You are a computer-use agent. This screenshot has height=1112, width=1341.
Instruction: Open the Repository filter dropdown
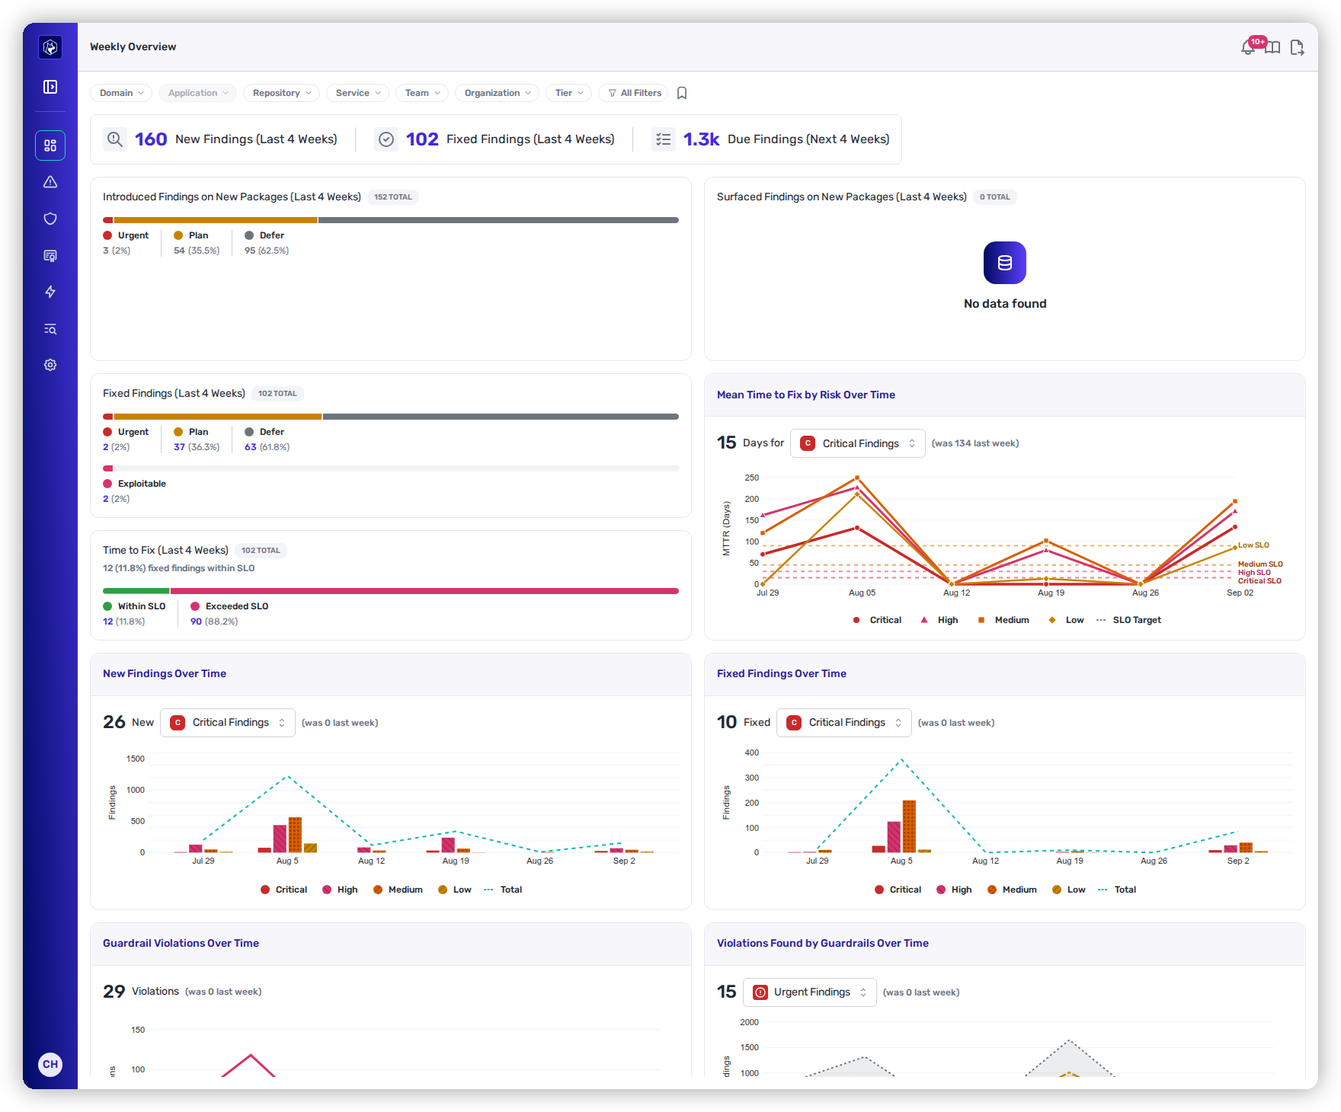coord(281,93)
